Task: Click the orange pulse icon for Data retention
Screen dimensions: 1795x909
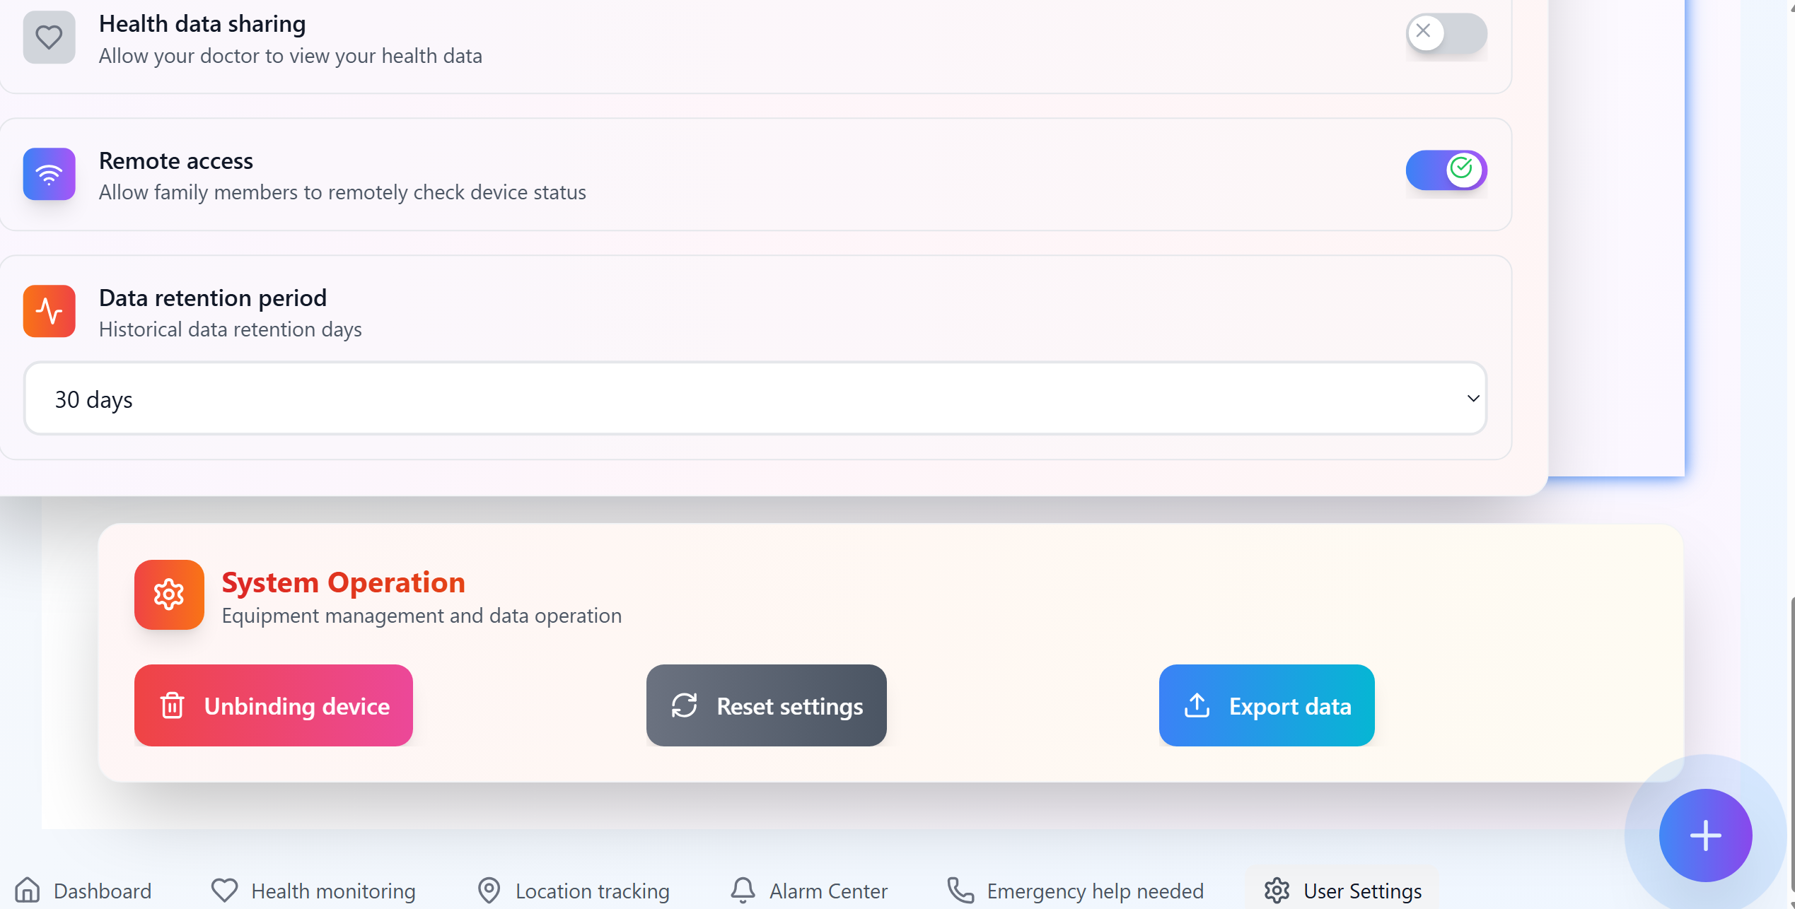Action: 49,311
